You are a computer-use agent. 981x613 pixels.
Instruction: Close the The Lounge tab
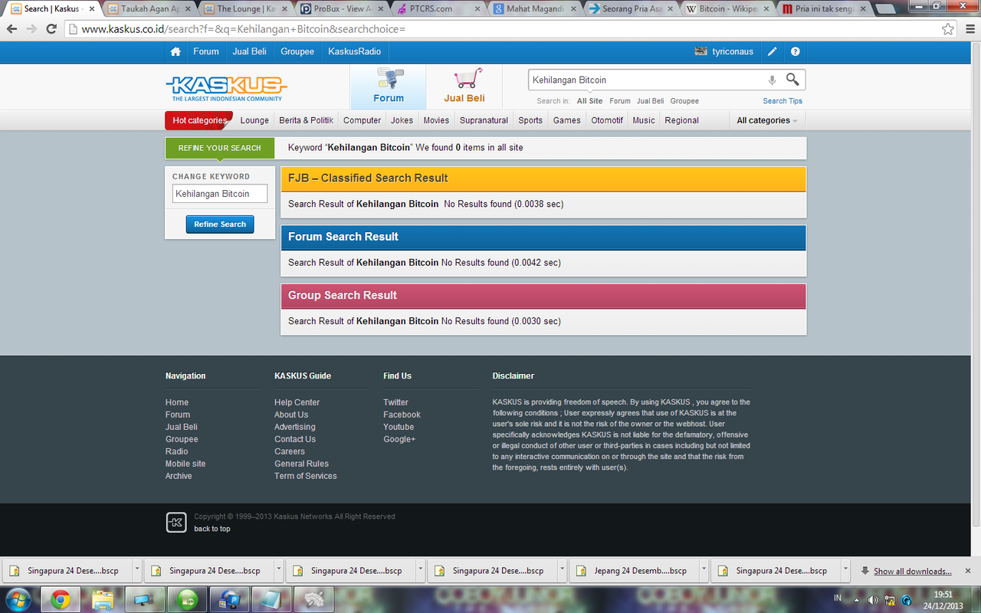click(x=283, y=9)
